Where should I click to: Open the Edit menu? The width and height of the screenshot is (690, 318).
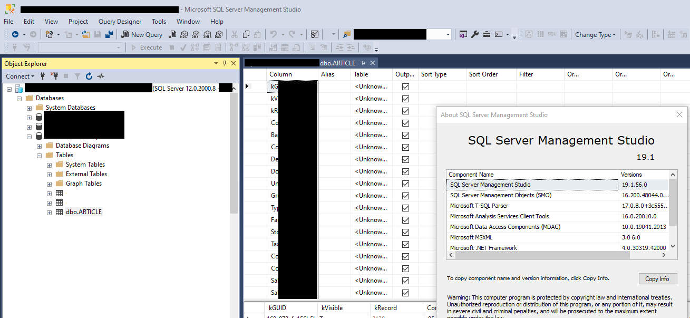tap(29, 22)
